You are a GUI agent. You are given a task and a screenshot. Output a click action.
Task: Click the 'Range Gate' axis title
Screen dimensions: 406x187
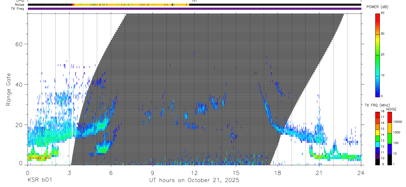pos(8,90)
